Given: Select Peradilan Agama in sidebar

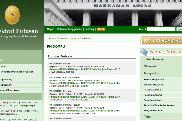Looking at the screenshot, I should 153,95.
